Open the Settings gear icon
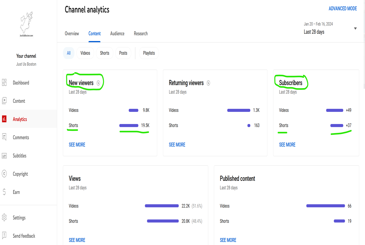 click(x=4, y=218)
